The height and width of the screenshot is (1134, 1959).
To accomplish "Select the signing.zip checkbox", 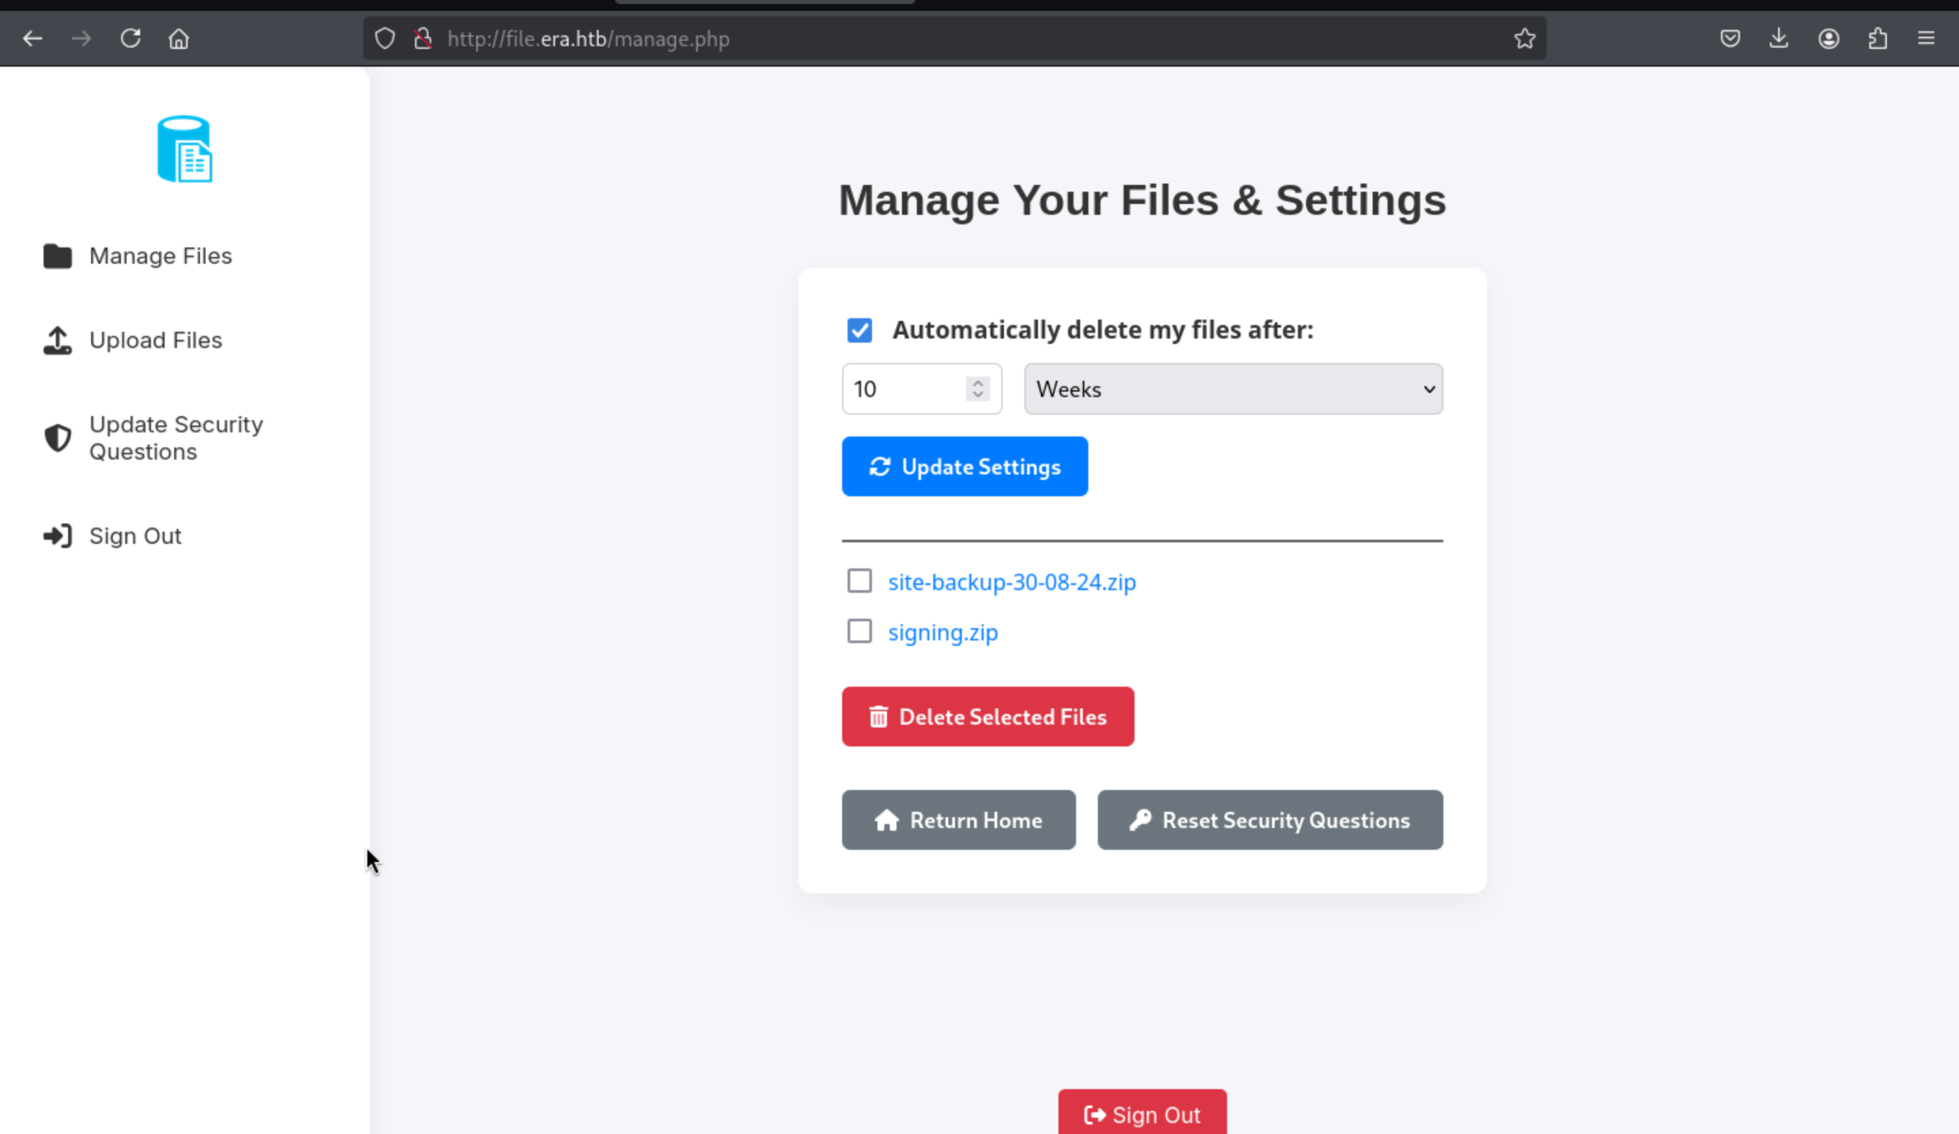I will click(859, 632).
